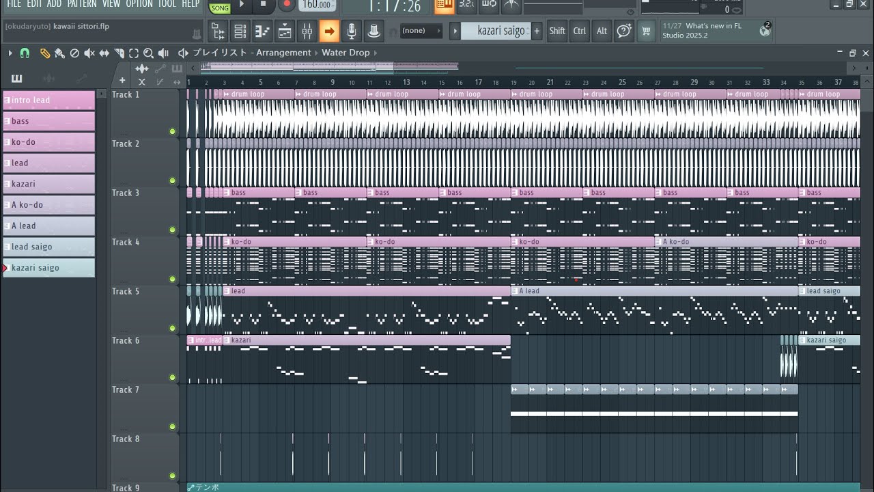Select the 'bass' pattern in picker
The width and height of the screenshot is (874, 492).
click(x=48, y=121)
